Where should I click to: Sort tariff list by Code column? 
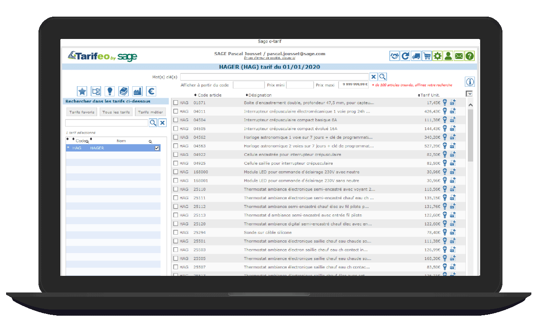click(x=80, y=141)
